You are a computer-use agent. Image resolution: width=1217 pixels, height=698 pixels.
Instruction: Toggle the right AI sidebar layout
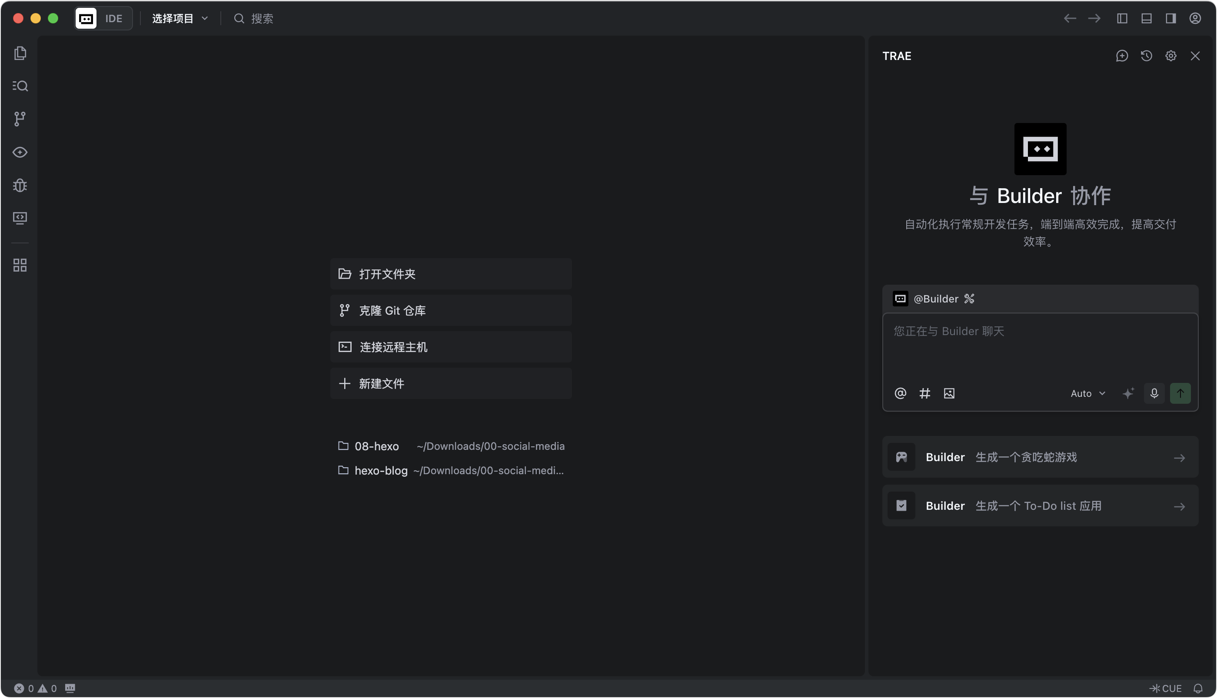[1170, 18]
